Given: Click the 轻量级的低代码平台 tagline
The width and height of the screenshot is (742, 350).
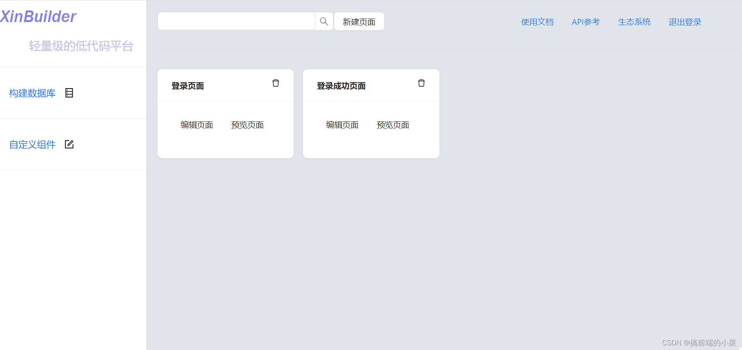Looking at the screenshot, I should tap(81, 46).
